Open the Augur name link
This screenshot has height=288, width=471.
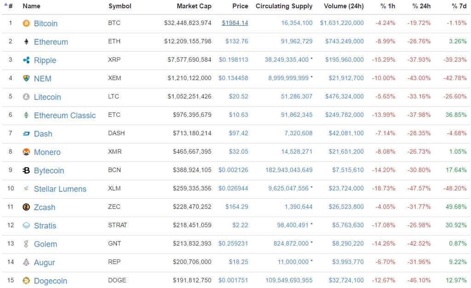click(45, 263)
